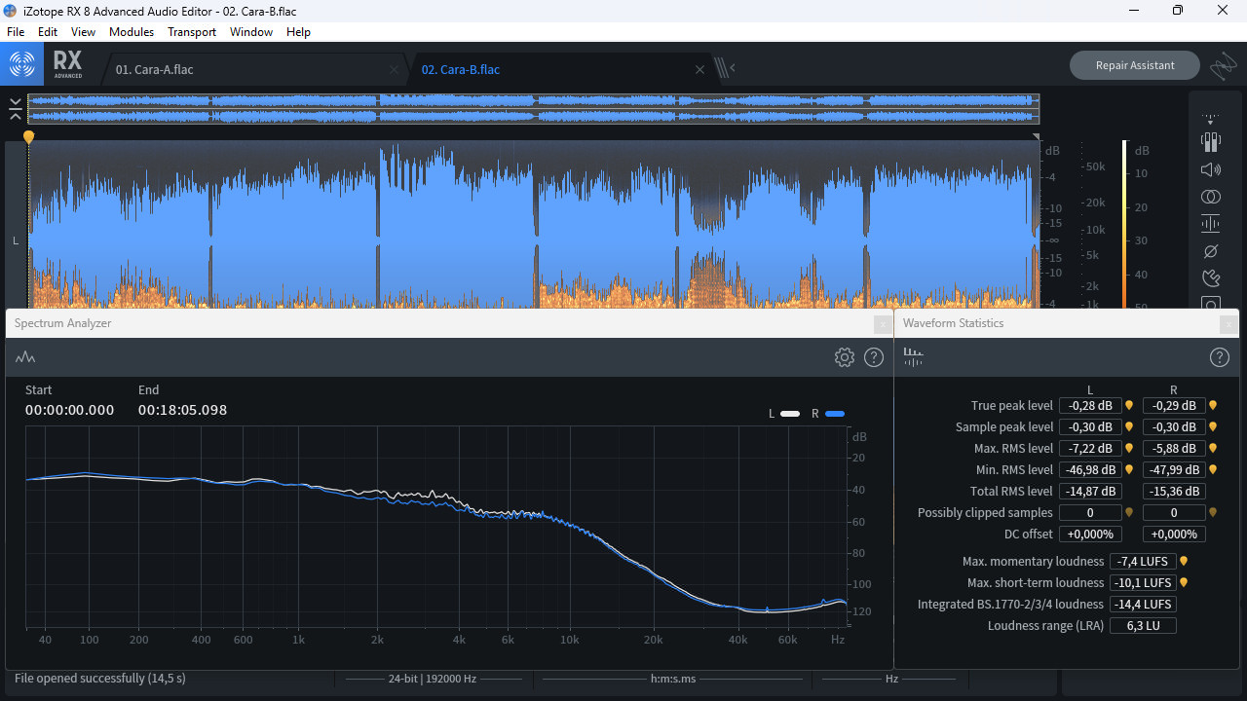The width and height of the screenshot is (1247, 701).
Task: Close the 02. Cara-B.flac tab
Action: [699, 70]
